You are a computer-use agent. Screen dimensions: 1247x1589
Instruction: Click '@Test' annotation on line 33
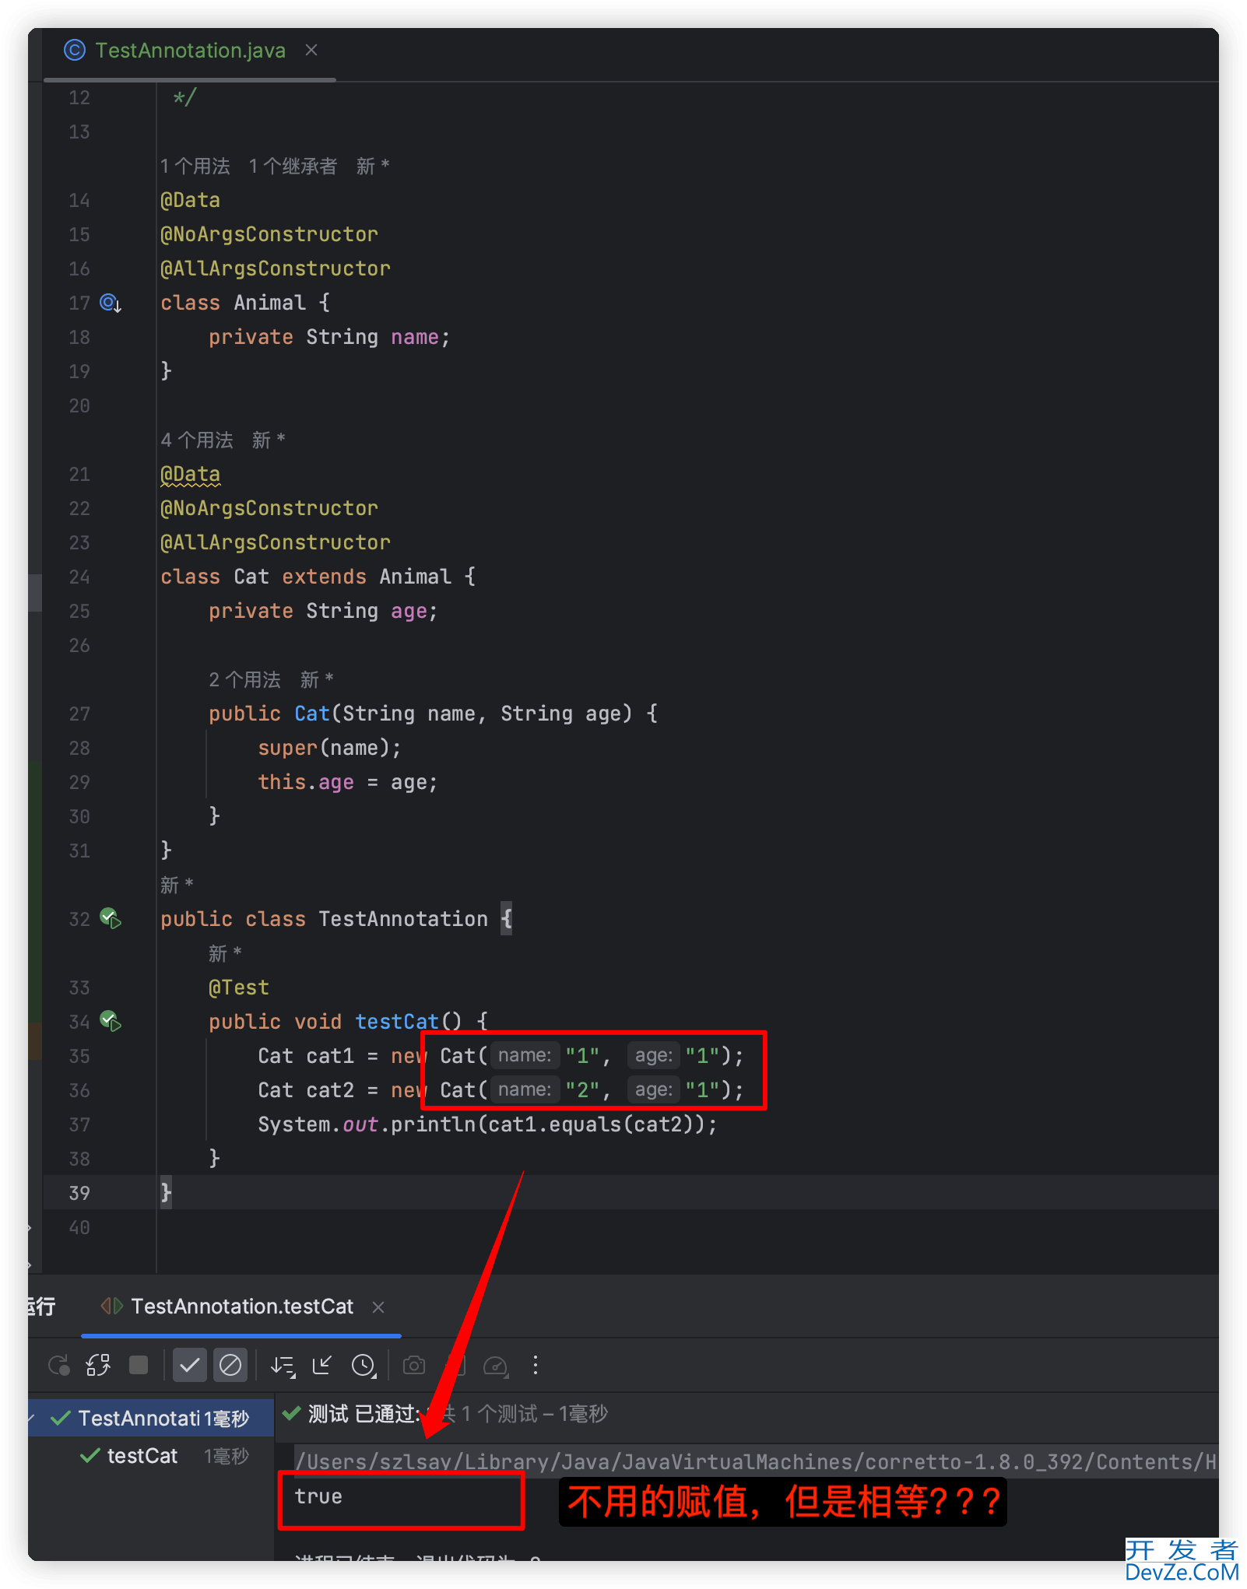(x=239, y=987)
